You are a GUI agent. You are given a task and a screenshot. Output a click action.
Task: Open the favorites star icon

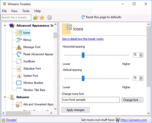42,18
